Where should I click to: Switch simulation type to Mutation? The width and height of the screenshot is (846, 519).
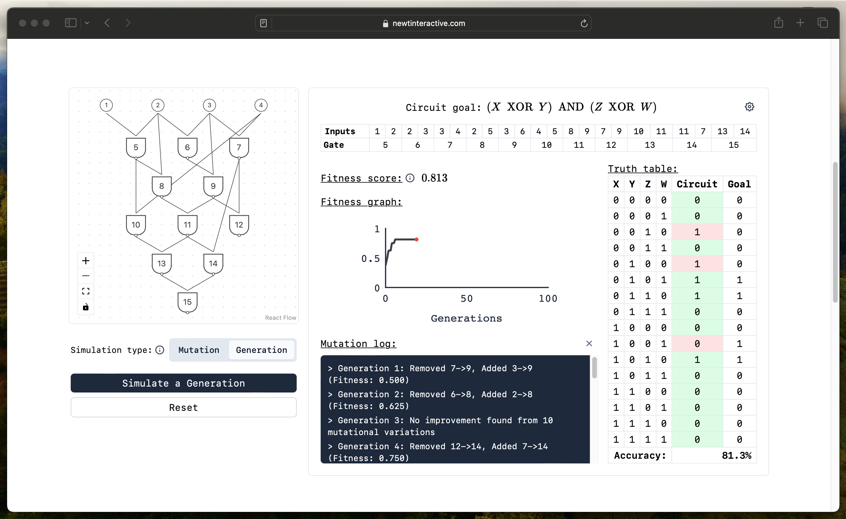(x=198, y=350)
